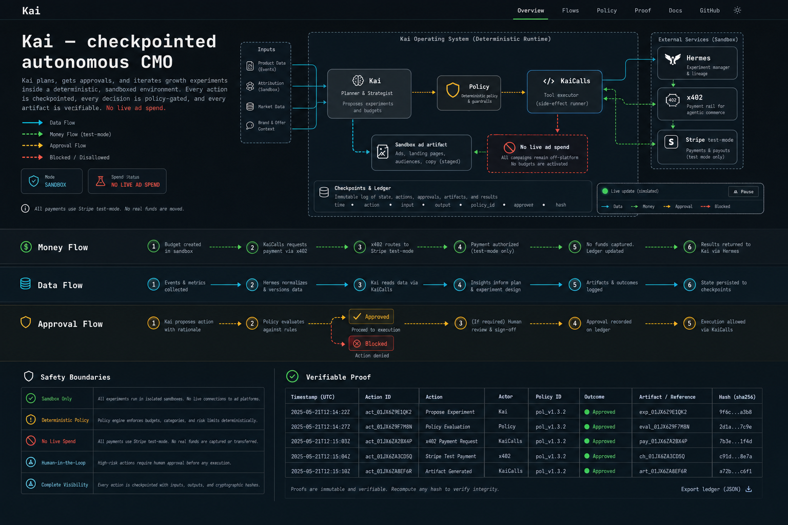Viewport: 788px width, 525px height.
Task: Export the ledger as JSON
Action: point(716,489)
